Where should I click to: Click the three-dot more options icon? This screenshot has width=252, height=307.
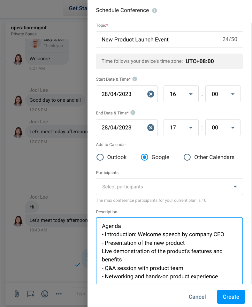point(59,294)
